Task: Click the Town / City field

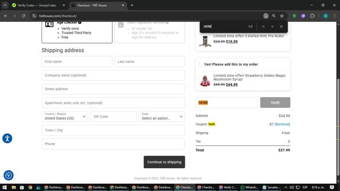Action: coord(113,130)
